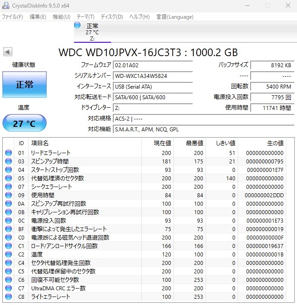Click the drive letter field Z:

(x=153, y=108)
